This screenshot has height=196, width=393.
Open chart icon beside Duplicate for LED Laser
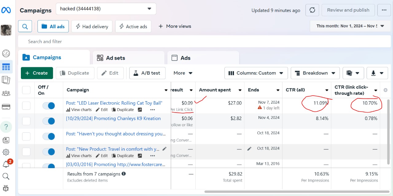coord(140,110)
